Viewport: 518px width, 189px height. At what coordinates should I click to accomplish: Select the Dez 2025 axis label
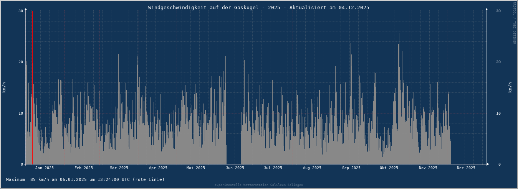point(466,168)
